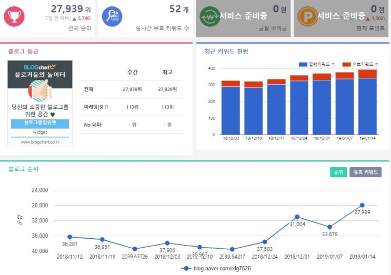Screen dimensions: 391x275
Task: Click the 36,951 data point on line chart
Action: (x=102, y=239)
